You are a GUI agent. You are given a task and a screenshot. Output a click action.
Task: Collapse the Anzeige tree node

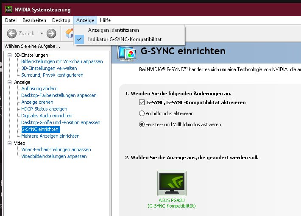click(x=9, y=82)
